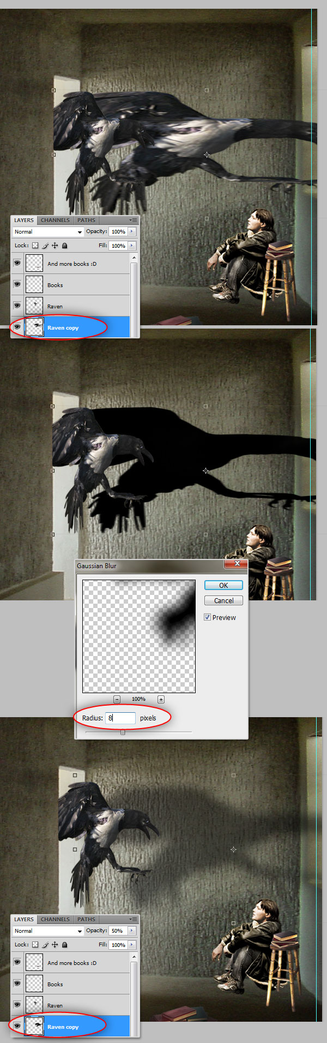The image size is (327, 1043).
Task: Select 'Raven' layer name in 100% opacity panel
Action: [55, 307]
